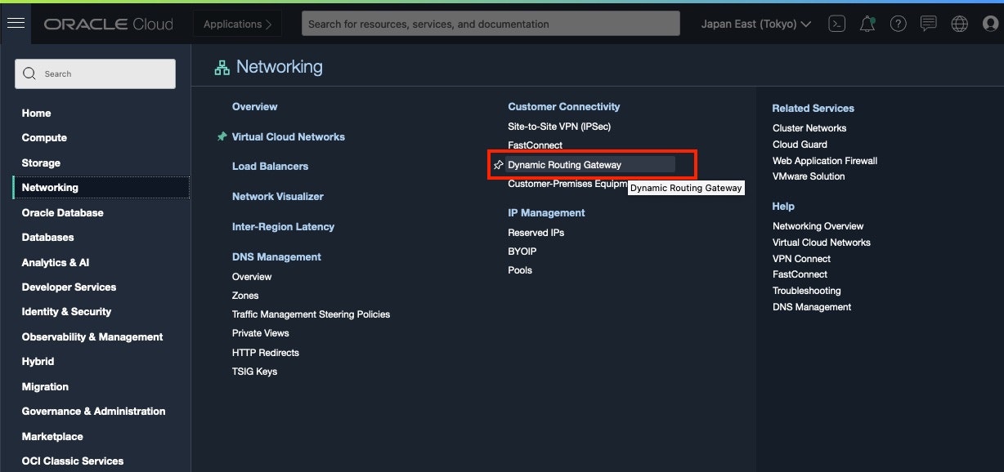Select Observability & Management in the sidebar

click(92, 337)
